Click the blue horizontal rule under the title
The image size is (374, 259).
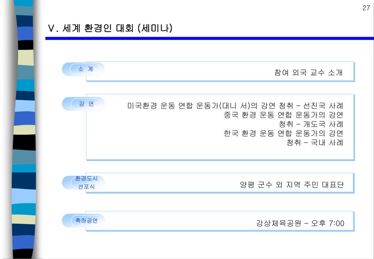(209, 38)
